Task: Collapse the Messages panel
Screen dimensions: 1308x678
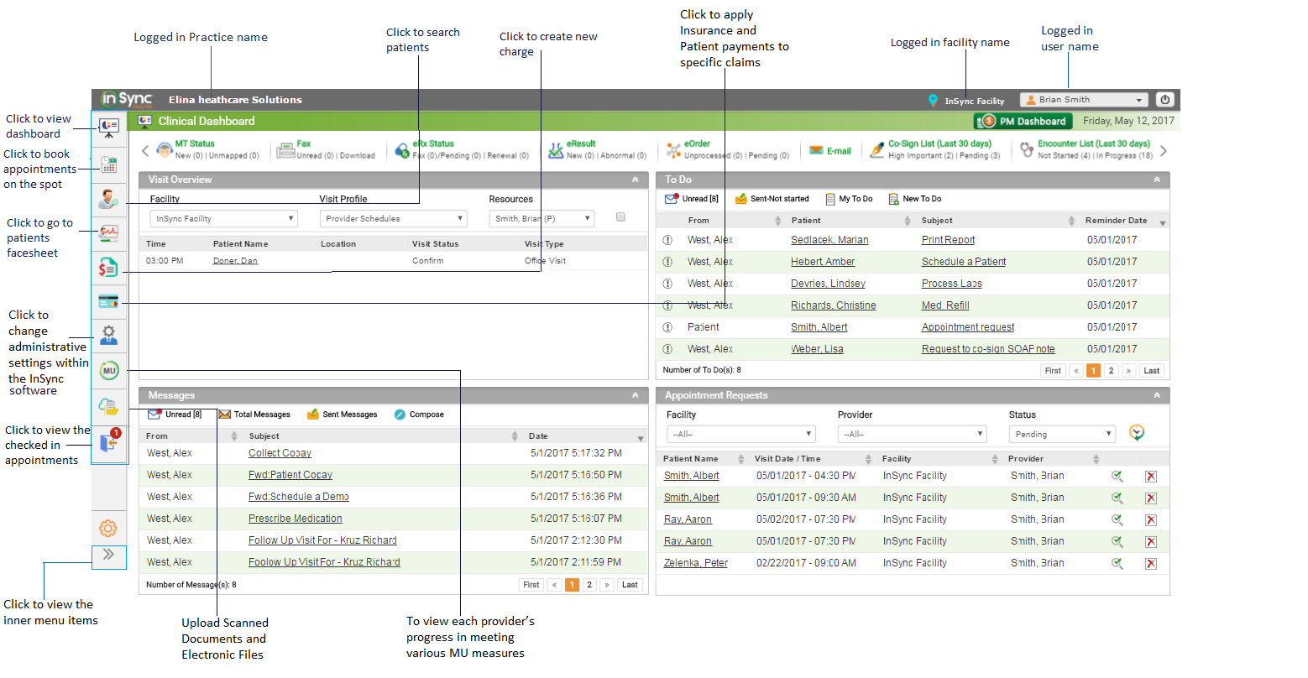Action: point(636,395)
